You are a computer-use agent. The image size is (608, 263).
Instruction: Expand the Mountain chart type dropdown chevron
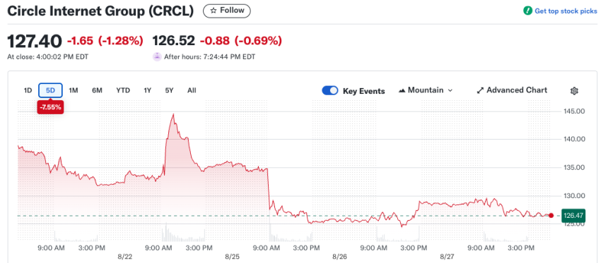tap(450, 90)
